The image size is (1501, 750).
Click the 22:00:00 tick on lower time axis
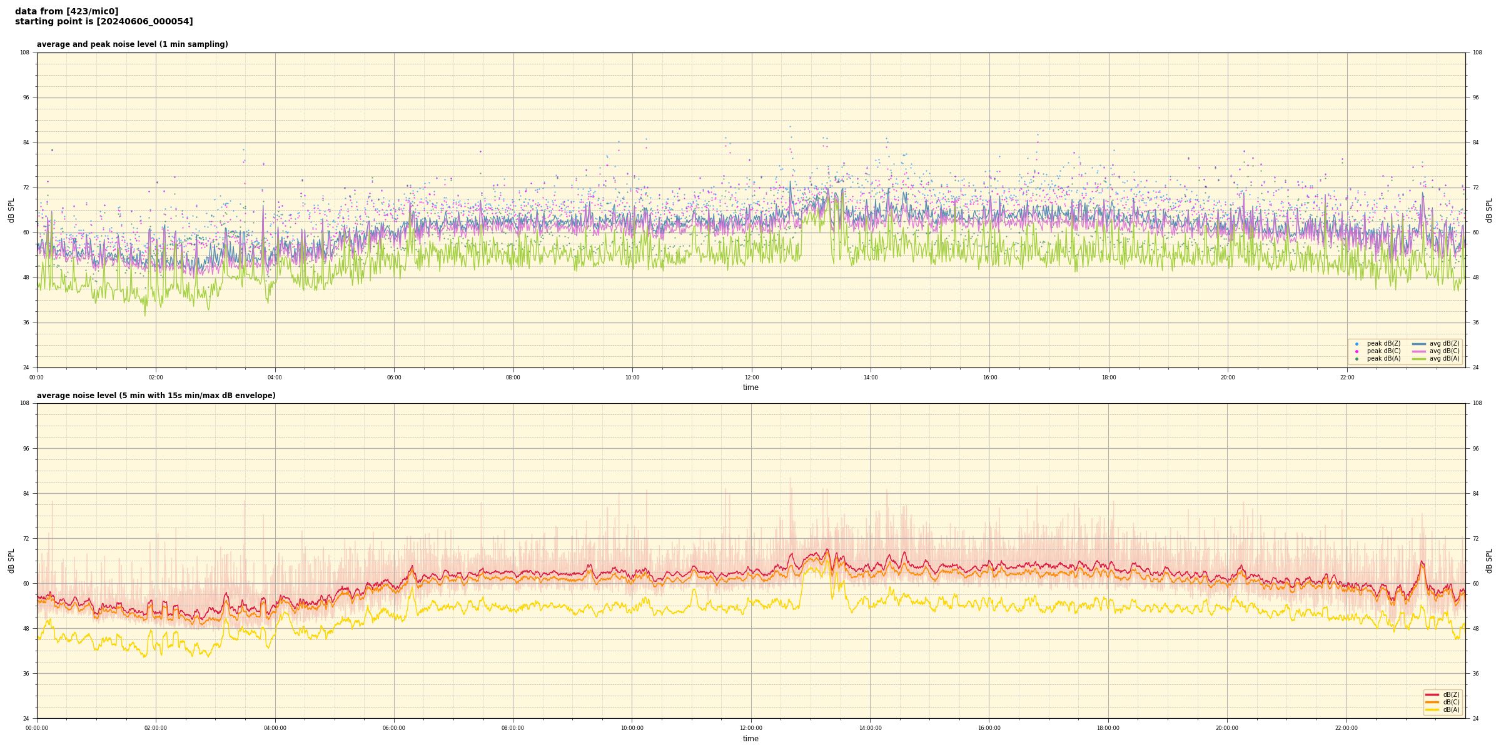tap(1347, 728)
